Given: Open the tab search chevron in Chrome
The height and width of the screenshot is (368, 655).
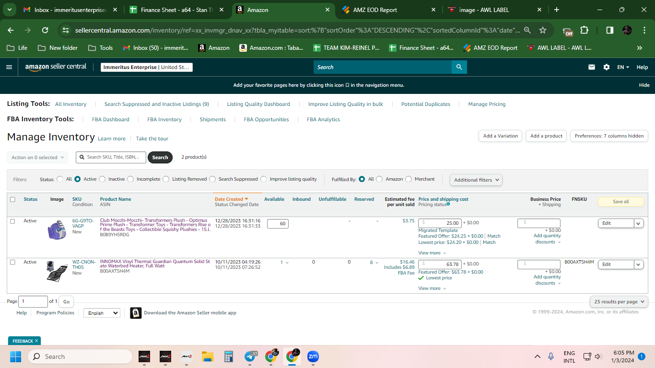Looking at the screenshot, I should pos(11,10).
